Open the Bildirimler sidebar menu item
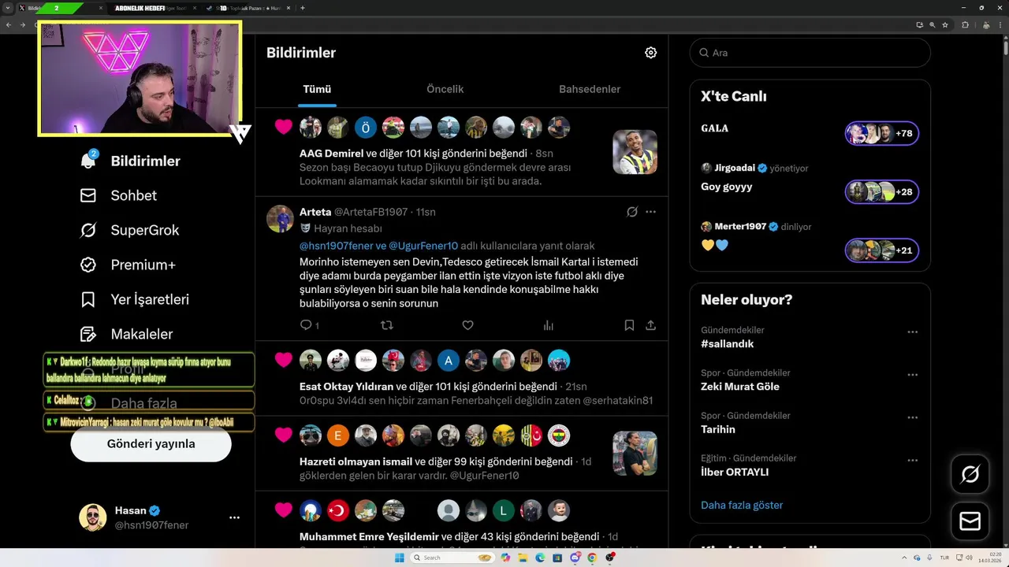1009x567 pixels. pyautogui.click(x=131, y=161)
